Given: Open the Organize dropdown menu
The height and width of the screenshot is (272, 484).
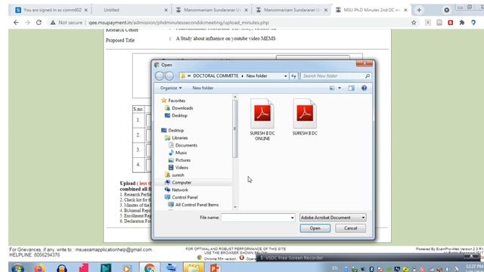Looking at the screenshot, I should pos(171,88).
